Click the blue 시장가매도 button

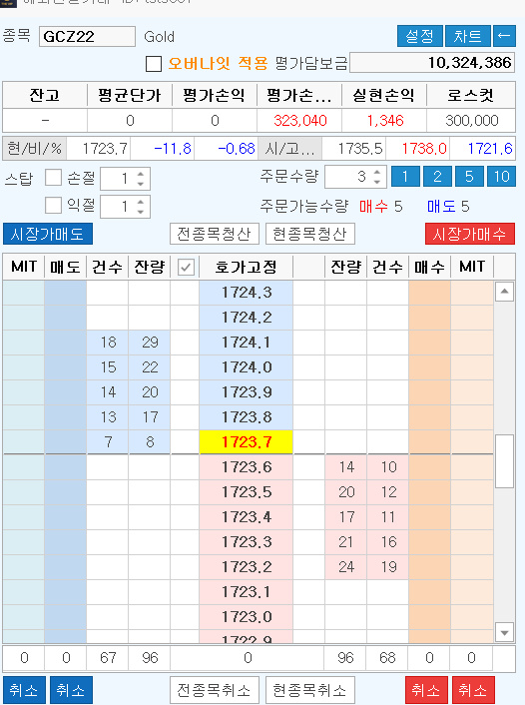(x=48, y=234)
